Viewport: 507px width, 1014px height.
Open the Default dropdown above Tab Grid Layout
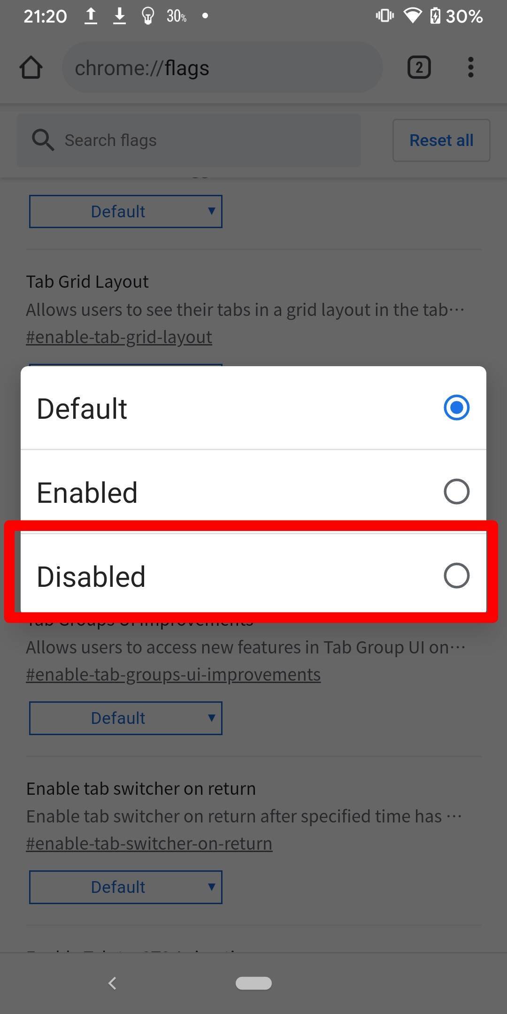click(x=125, y=211)
